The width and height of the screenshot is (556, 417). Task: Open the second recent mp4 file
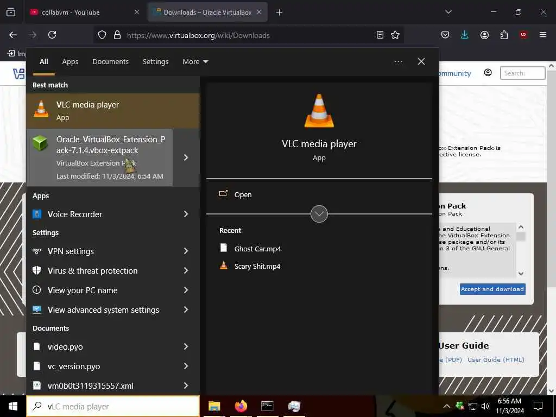pos(257,266)
